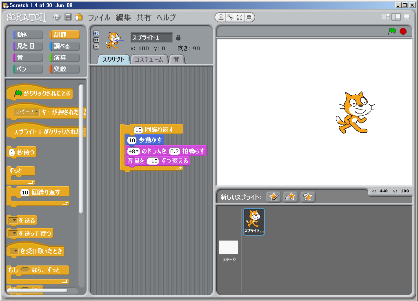Save project with floppy disk icon

pos(68,17)
